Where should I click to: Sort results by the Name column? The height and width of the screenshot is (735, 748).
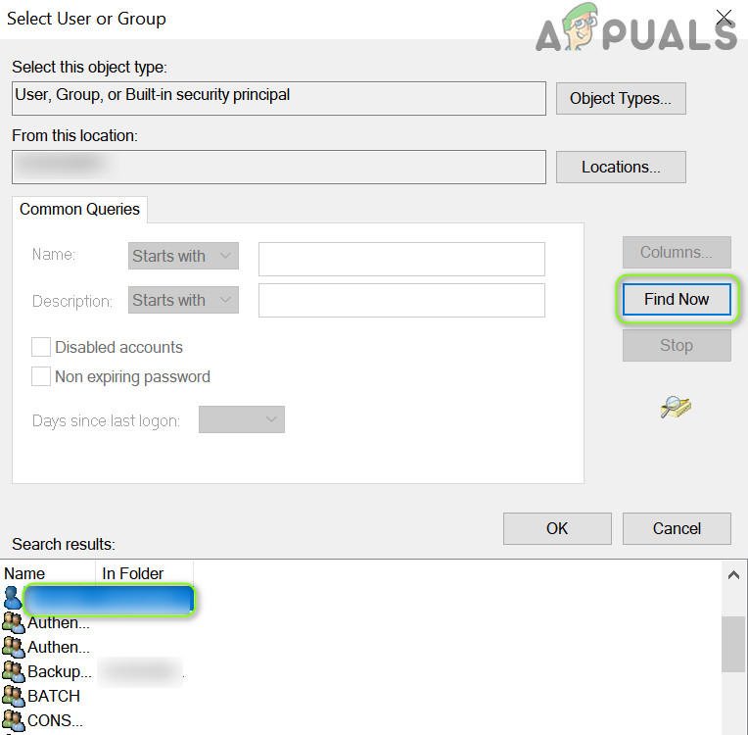coord(49,573)
